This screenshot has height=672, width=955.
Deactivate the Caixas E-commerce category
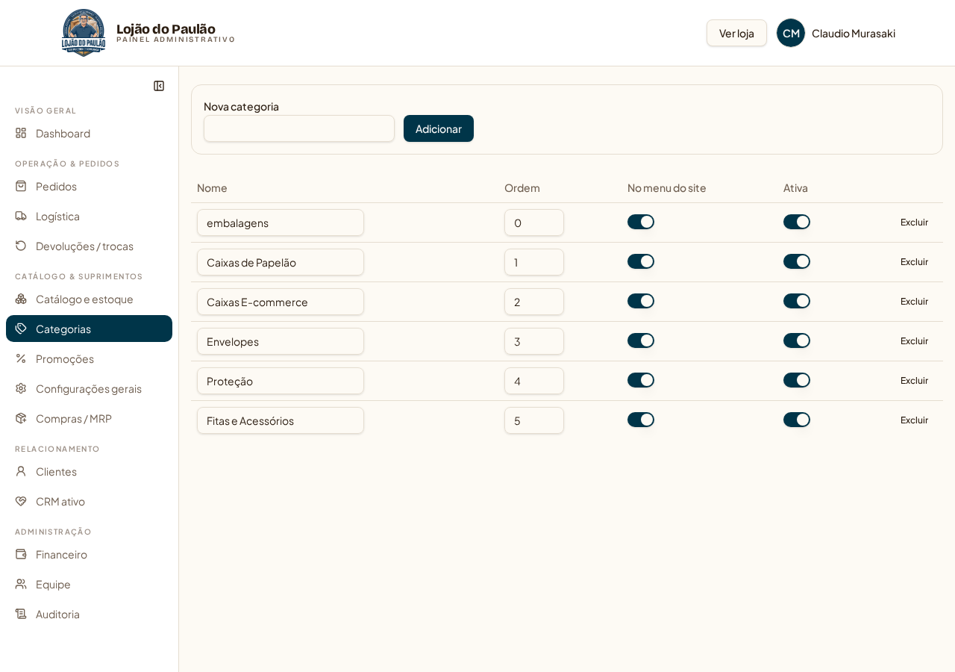(797, 301)
